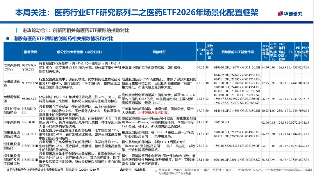Click the 指数代码 column header
Image resolution: width=314 pixels, height=175 pixels.
[31, 52]
